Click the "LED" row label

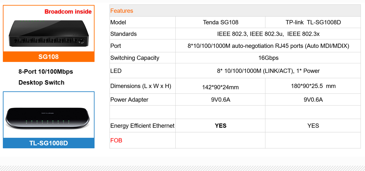(x=116, y=71)
